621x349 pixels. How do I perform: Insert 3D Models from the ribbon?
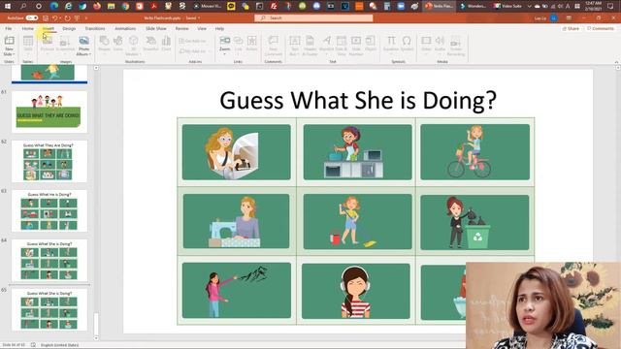134,46
